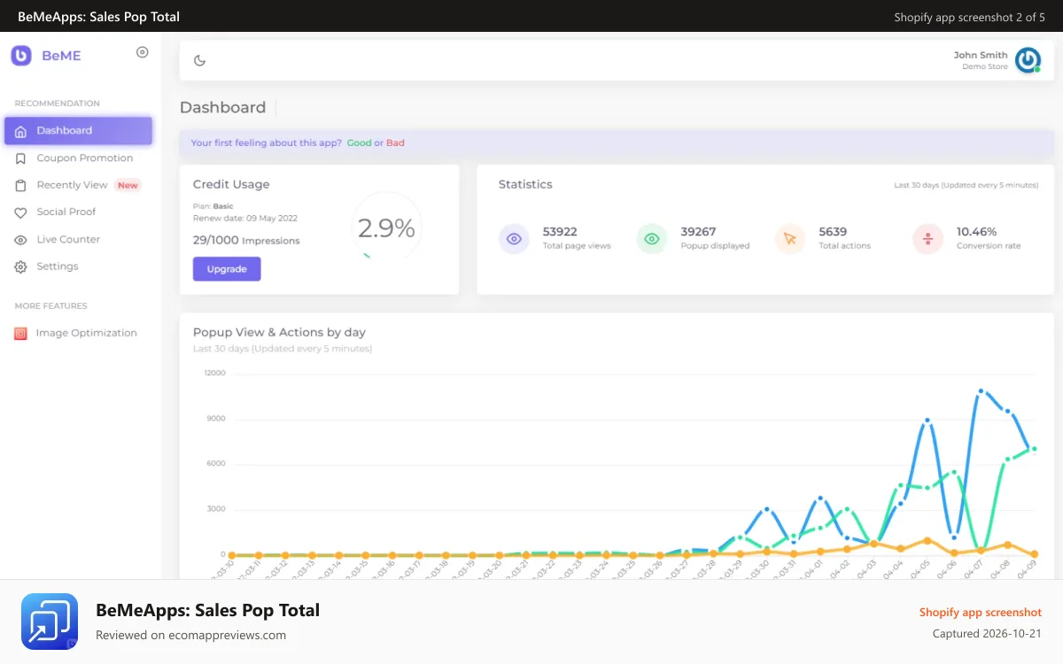Click Renew date 09 May 2022
The image size is (1063, 664).
click(245, 218)
